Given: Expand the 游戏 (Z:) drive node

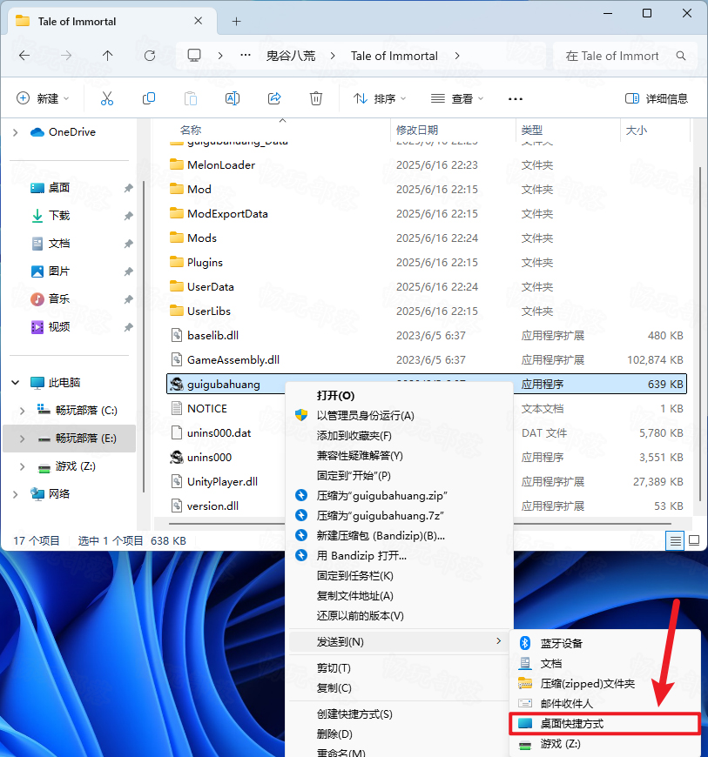Looking at the screenshot, I should (23, 466).
